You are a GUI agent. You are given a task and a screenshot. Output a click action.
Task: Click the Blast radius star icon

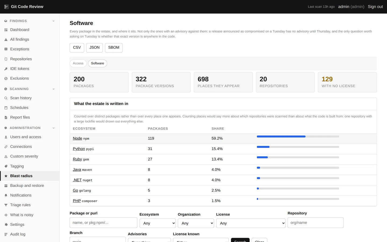6,176
